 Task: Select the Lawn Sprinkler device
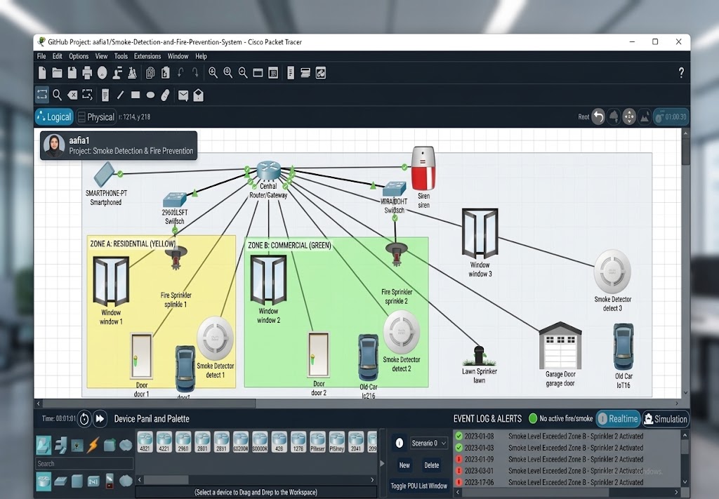click(479, 356)
